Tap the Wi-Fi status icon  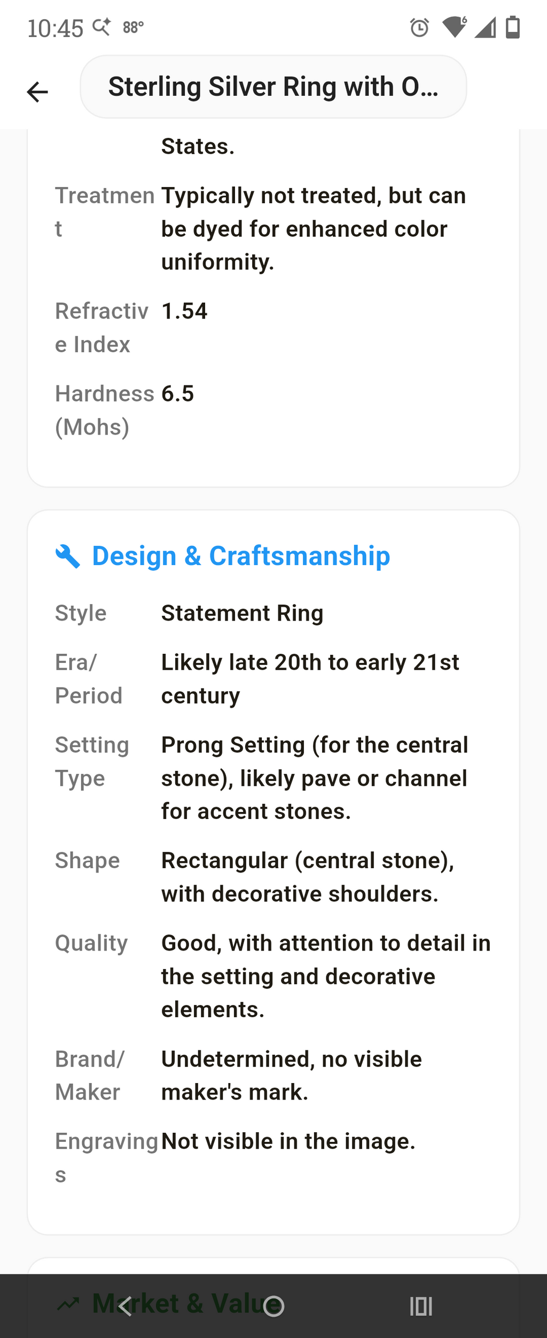pyautogui.click(x=455, y=27)
